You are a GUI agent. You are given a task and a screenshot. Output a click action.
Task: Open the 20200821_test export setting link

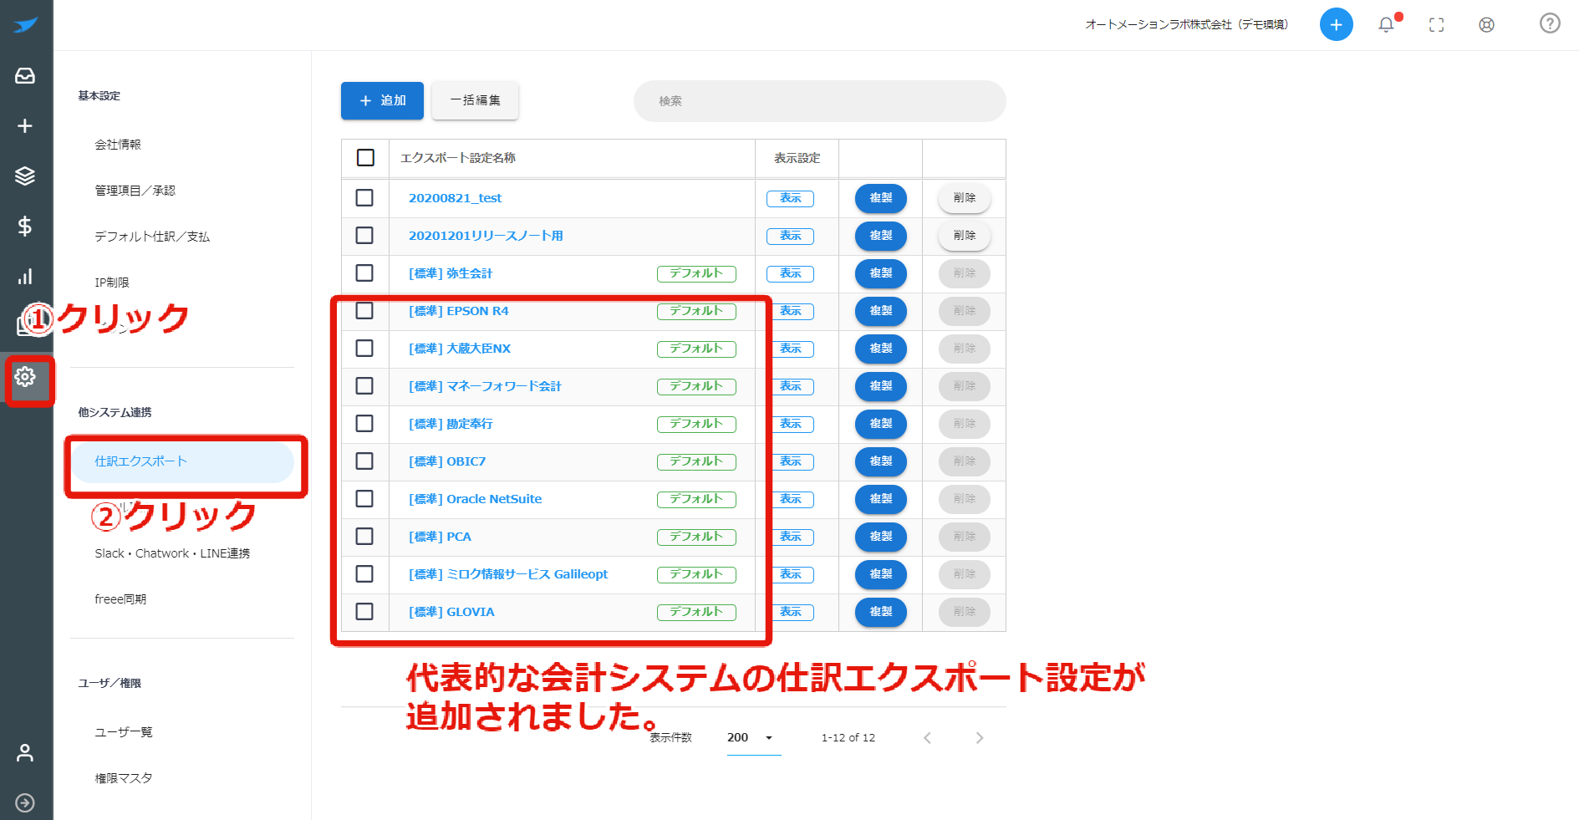tap(455, 198)
